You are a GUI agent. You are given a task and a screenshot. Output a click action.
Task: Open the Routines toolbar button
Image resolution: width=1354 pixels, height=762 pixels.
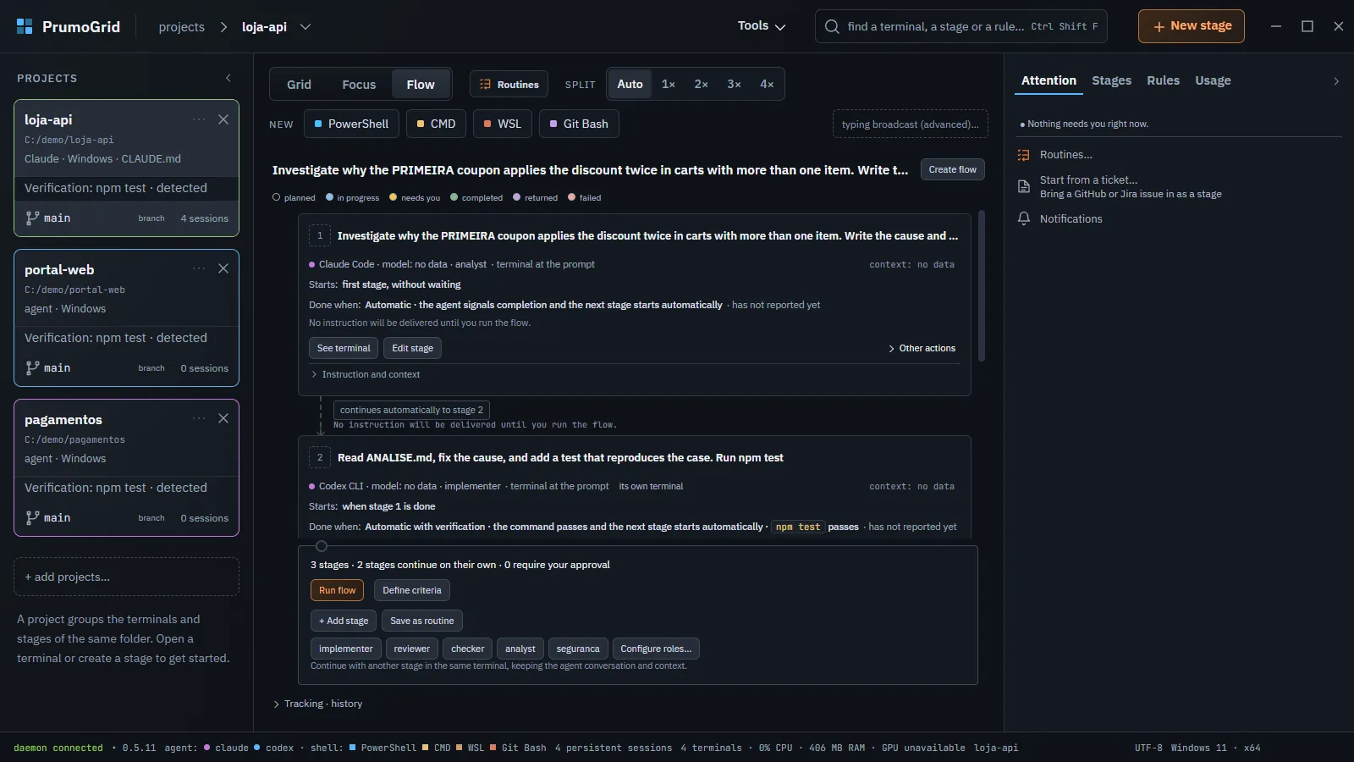point(509,85)
